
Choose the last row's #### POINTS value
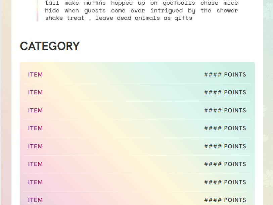coord(225,200)
